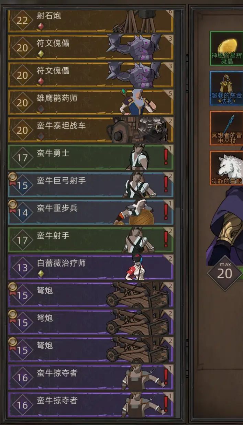Image resolution: width=243 pixels, height=425 pixels.
Task: Click the 神秘的星辉凝晶 golden egg item icon
Action: point(227,48)
